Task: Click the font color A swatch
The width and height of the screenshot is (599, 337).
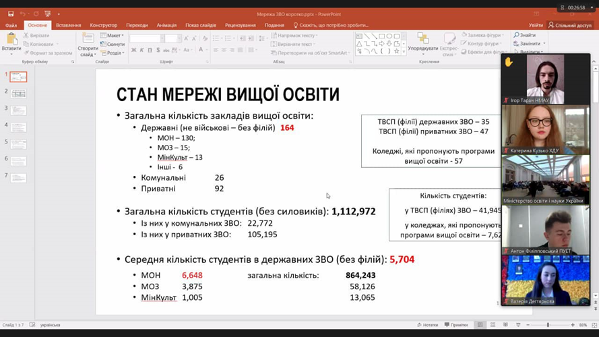Action: [201, 50]
